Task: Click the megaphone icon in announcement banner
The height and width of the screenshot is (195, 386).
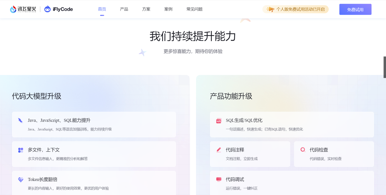Action: click(270, 9)
